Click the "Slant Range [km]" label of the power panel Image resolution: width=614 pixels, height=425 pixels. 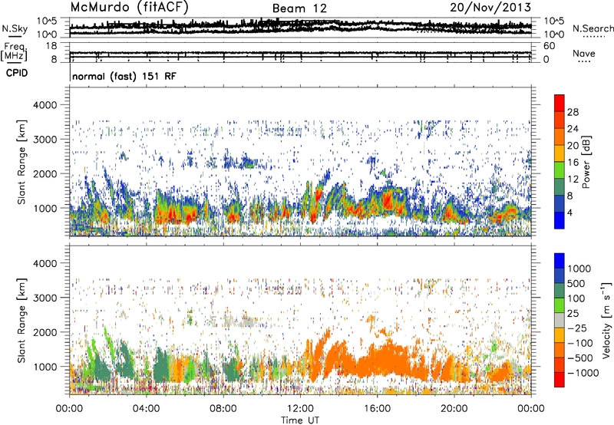coord(21,162)
